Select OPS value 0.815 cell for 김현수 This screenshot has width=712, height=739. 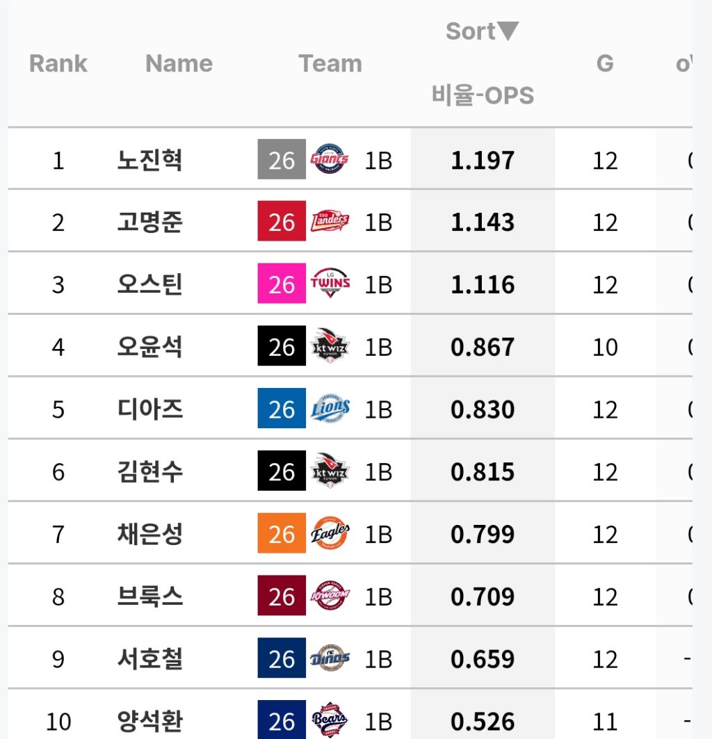483,471
